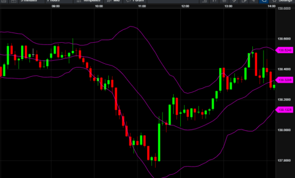Click the 138.4000 price axis label

pos(284,69)
